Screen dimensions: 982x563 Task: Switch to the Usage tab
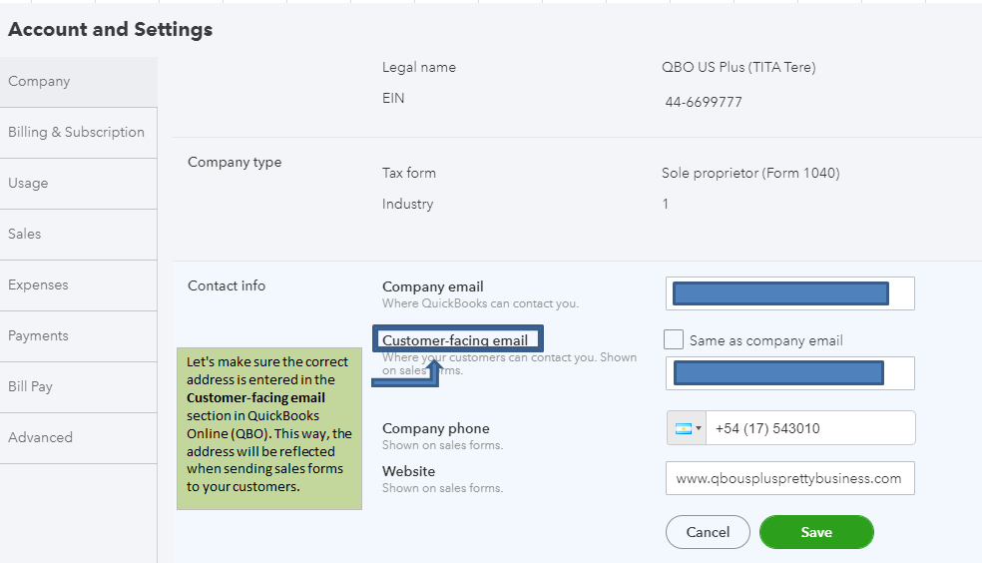(78, 184)
